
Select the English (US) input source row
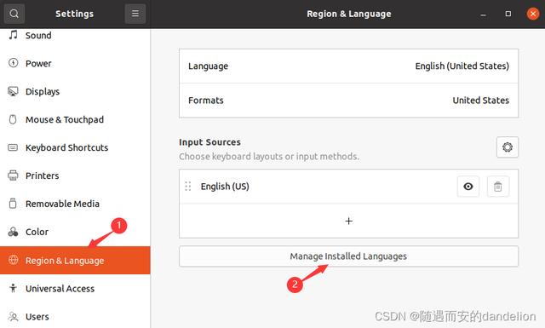(x=348, y=187)
